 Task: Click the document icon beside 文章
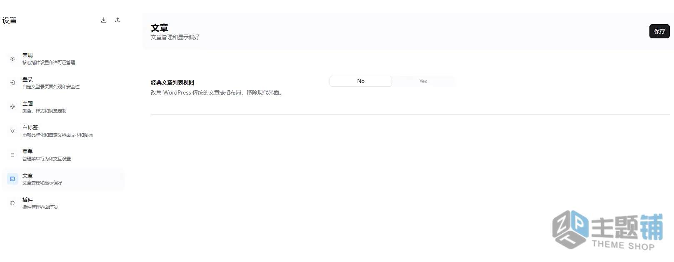(x=12, y=179)
